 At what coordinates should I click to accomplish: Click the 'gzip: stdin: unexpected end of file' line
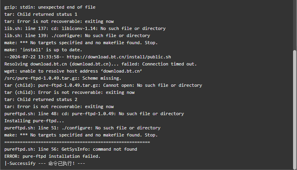(50, 7)
